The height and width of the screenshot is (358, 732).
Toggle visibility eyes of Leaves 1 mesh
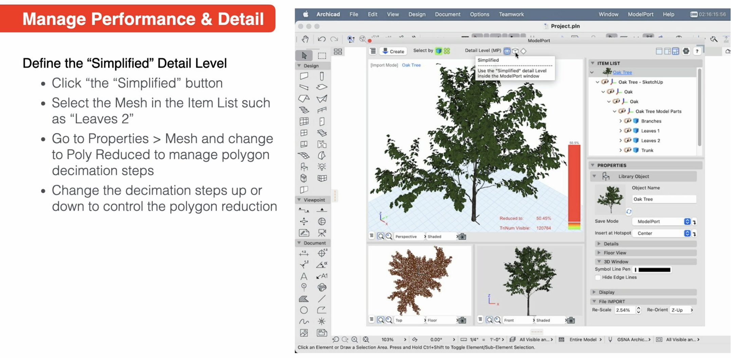click(x=628, y=131)
